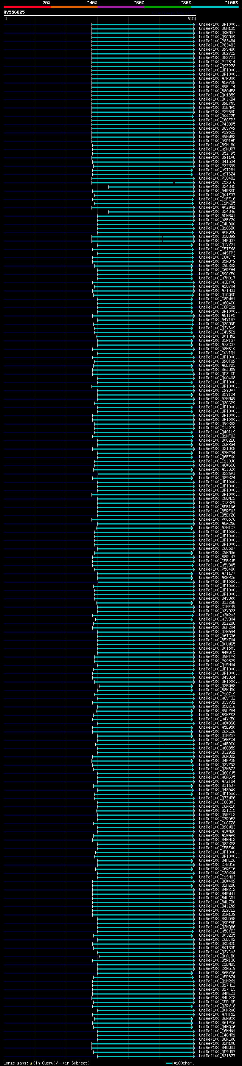Image resolution: width=242 pixels, height=1066 pixels.
Task: Select the UniRef100_C8WCT5 label
Action: pos(217,258)
